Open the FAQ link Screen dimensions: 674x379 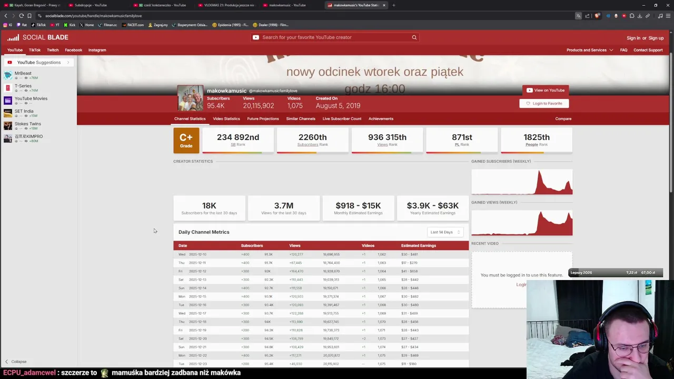click(623, 50)
